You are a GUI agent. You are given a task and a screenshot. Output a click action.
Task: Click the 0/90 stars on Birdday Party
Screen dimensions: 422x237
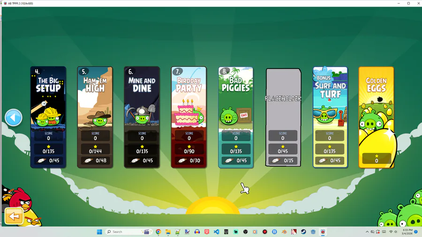pos(189,151)
